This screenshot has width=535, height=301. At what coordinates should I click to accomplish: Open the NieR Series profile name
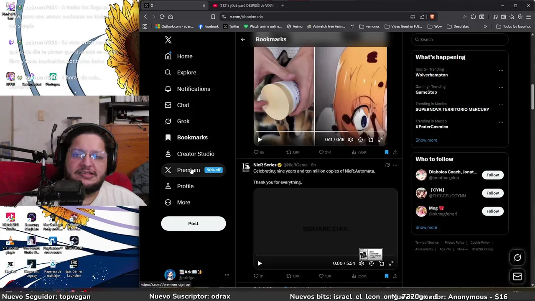pos(265,165)
